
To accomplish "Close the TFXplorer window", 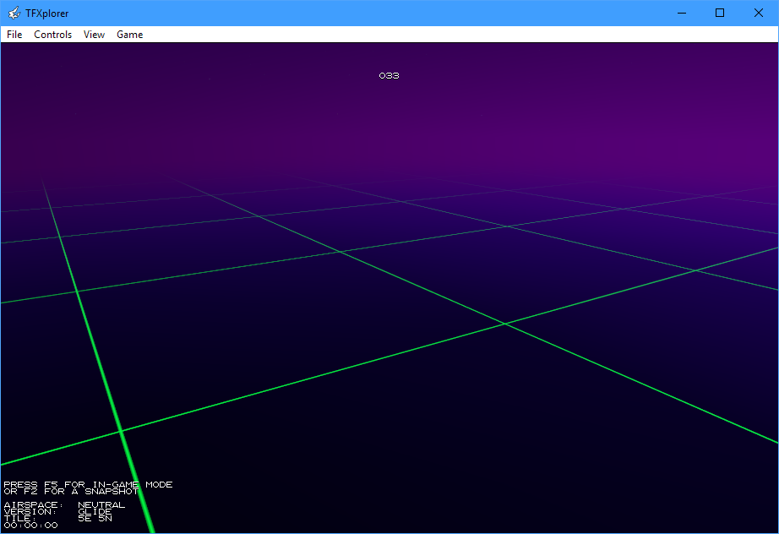I will coord(759,13).
